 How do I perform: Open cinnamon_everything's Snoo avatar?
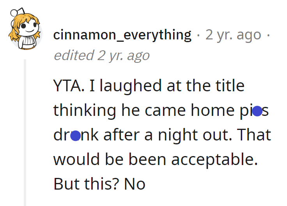click(x=25, y=29)
